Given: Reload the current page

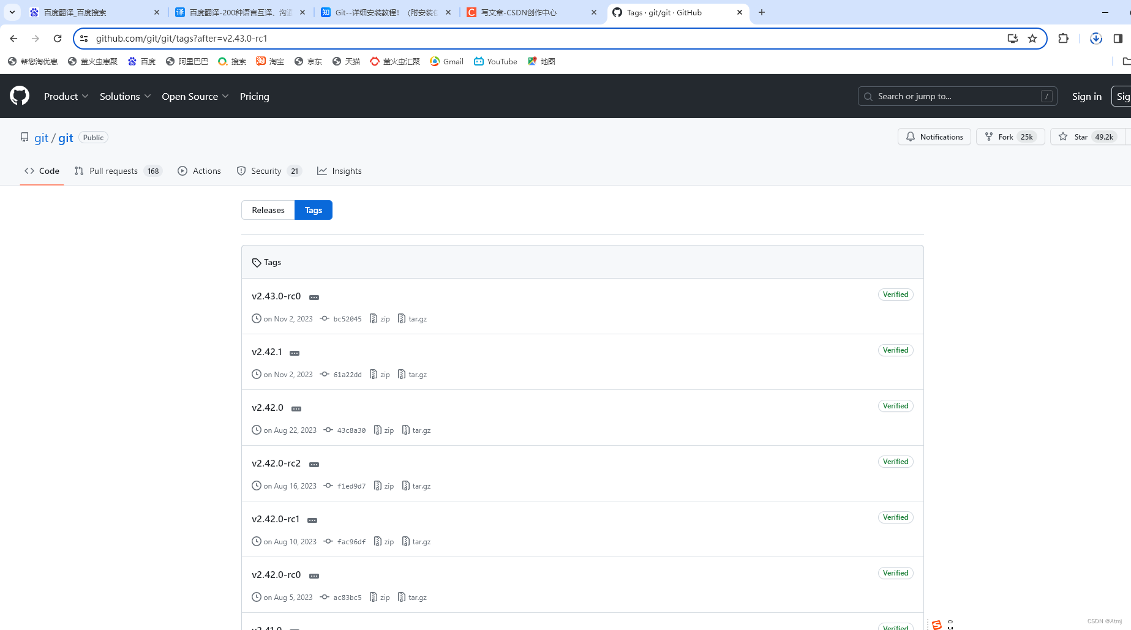Looking at the screenshot, I should pyautogui.click(x=58, y=39).
